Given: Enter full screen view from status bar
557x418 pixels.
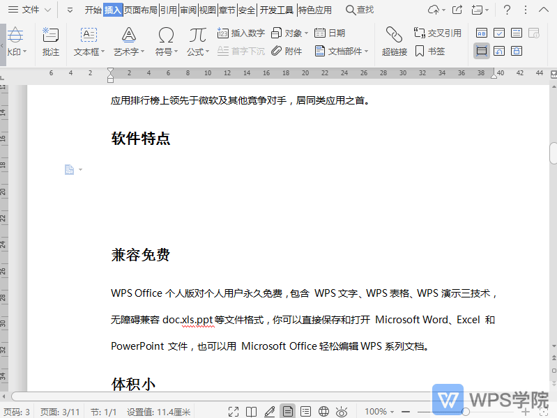Looking at the screenshot, I should coord(234,412).
